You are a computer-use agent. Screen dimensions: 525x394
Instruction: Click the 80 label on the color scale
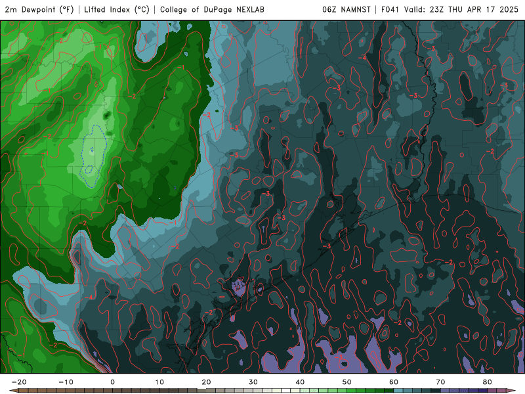488,382
